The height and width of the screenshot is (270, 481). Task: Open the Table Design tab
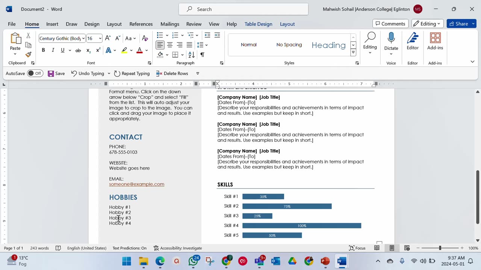point(259,24)
